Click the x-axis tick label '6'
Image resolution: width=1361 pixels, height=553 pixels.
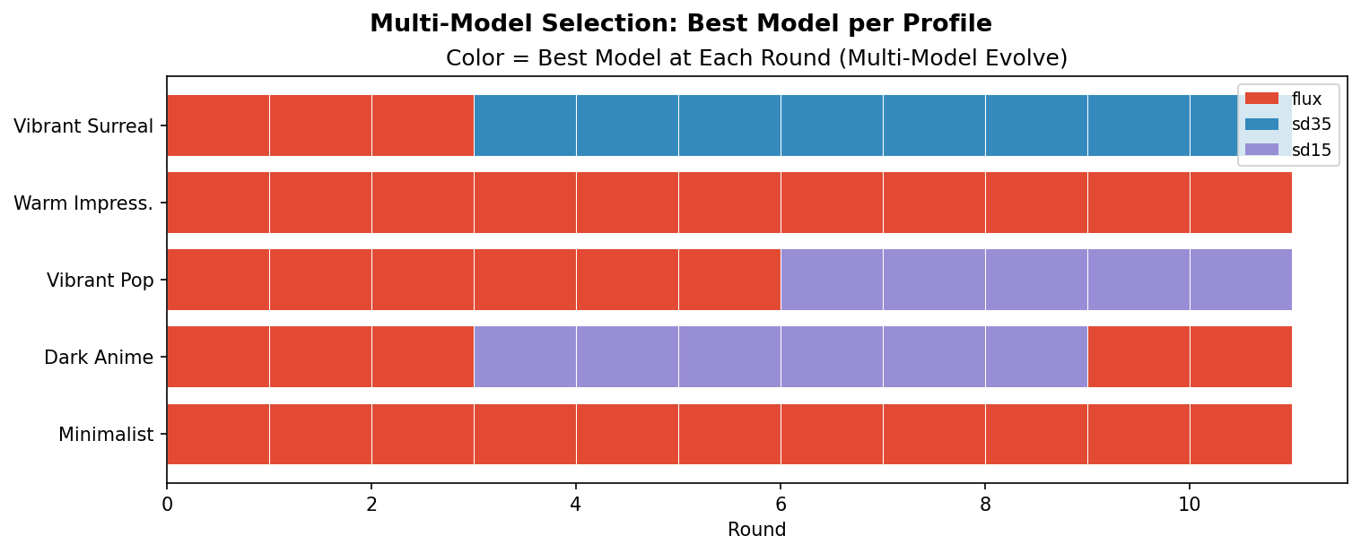coord(781,505)
